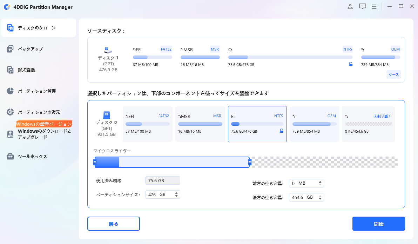
Task: Open the partition size GB unit dropdown
Action: [163, 194]
